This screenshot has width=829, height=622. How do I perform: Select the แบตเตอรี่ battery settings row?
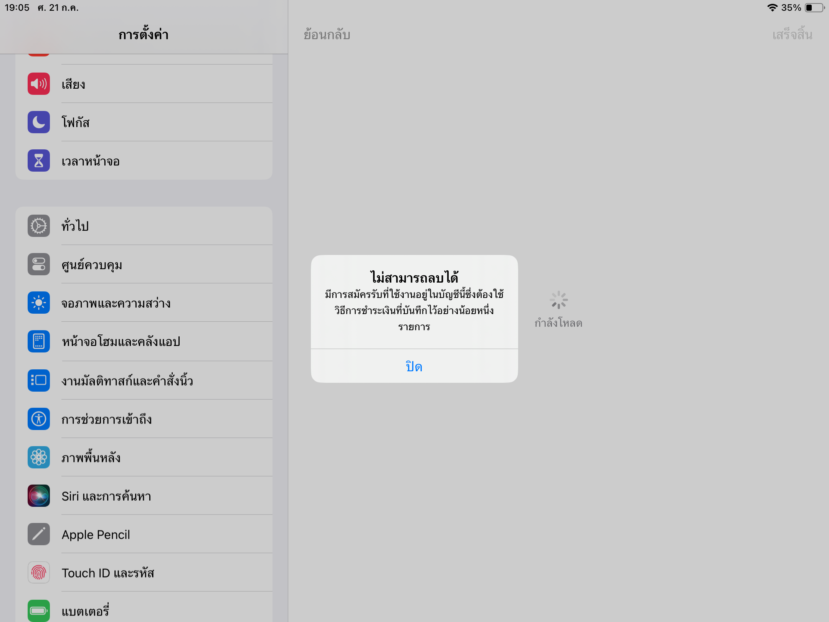click(85, 611)
